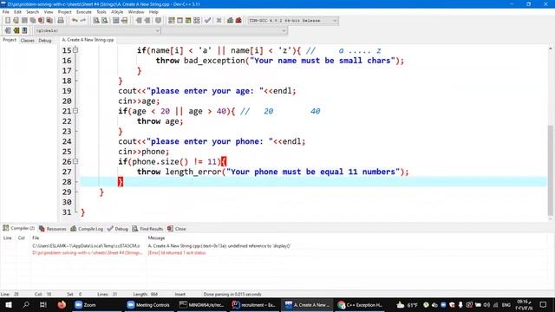The image size is (555, 312).
Task: Click the Close tab of bottom panel
Action: pos(177,229)
